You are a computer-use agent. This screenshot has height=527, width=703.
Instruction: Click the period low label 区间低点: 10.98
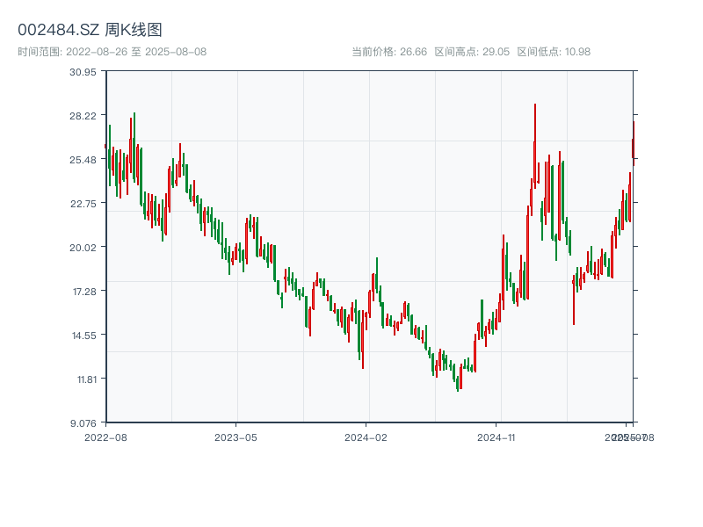pyautogui.click(x=554, y=52)
